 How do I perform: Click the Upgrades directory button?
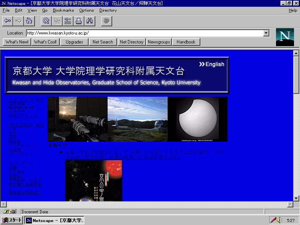pyautogui.click(x=74, y=42)
